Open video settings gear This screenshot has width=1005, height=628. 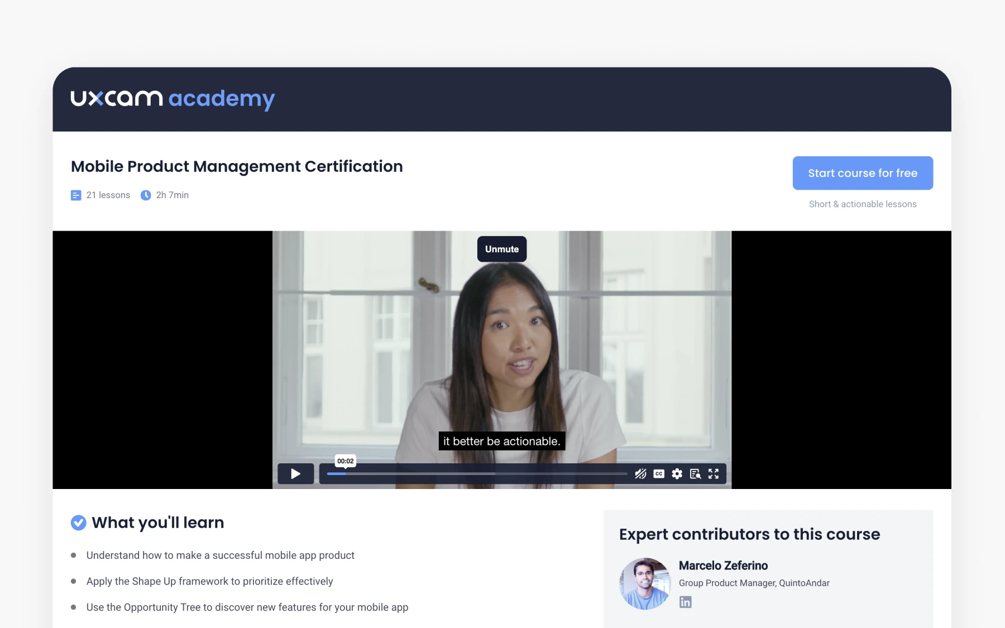[677, 474]
